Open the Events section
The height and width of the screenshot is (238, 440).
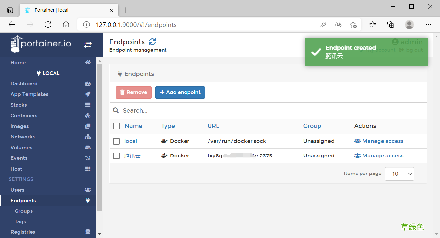point(19,158)
